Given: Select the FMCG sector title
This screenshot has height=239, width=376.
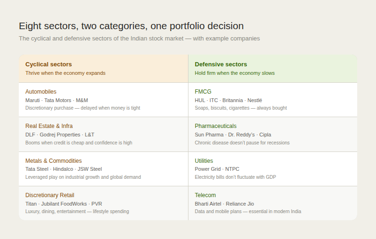Looking at the screenshot, I should [x=203, y=92].
